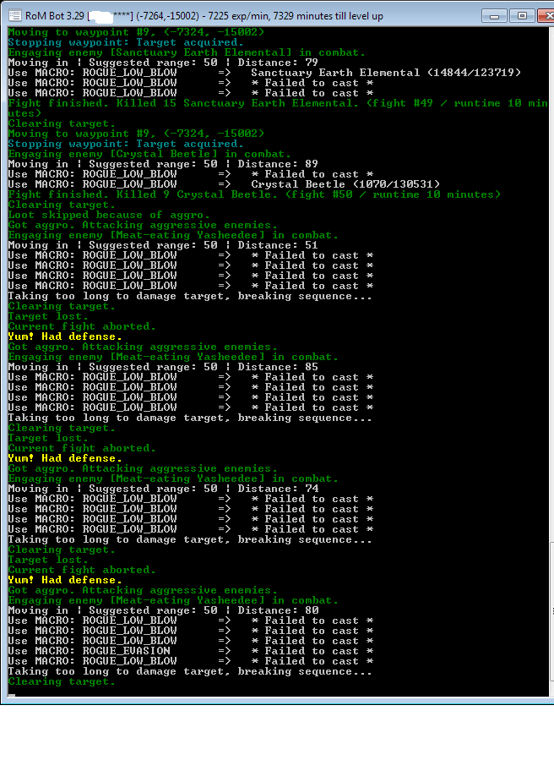Click the RoM Bot console window icon
The width and height of the screenshot is (554, 771).
[12, 15]
